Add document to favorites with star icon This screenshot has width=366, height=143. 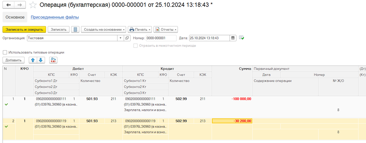pyautogui.click(x=33, y=5)
